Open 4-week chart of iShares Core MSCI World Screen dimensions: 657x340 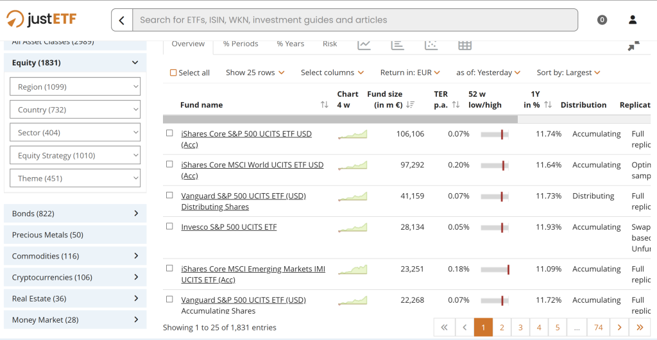pyautogui.click(x=352, y=165)
